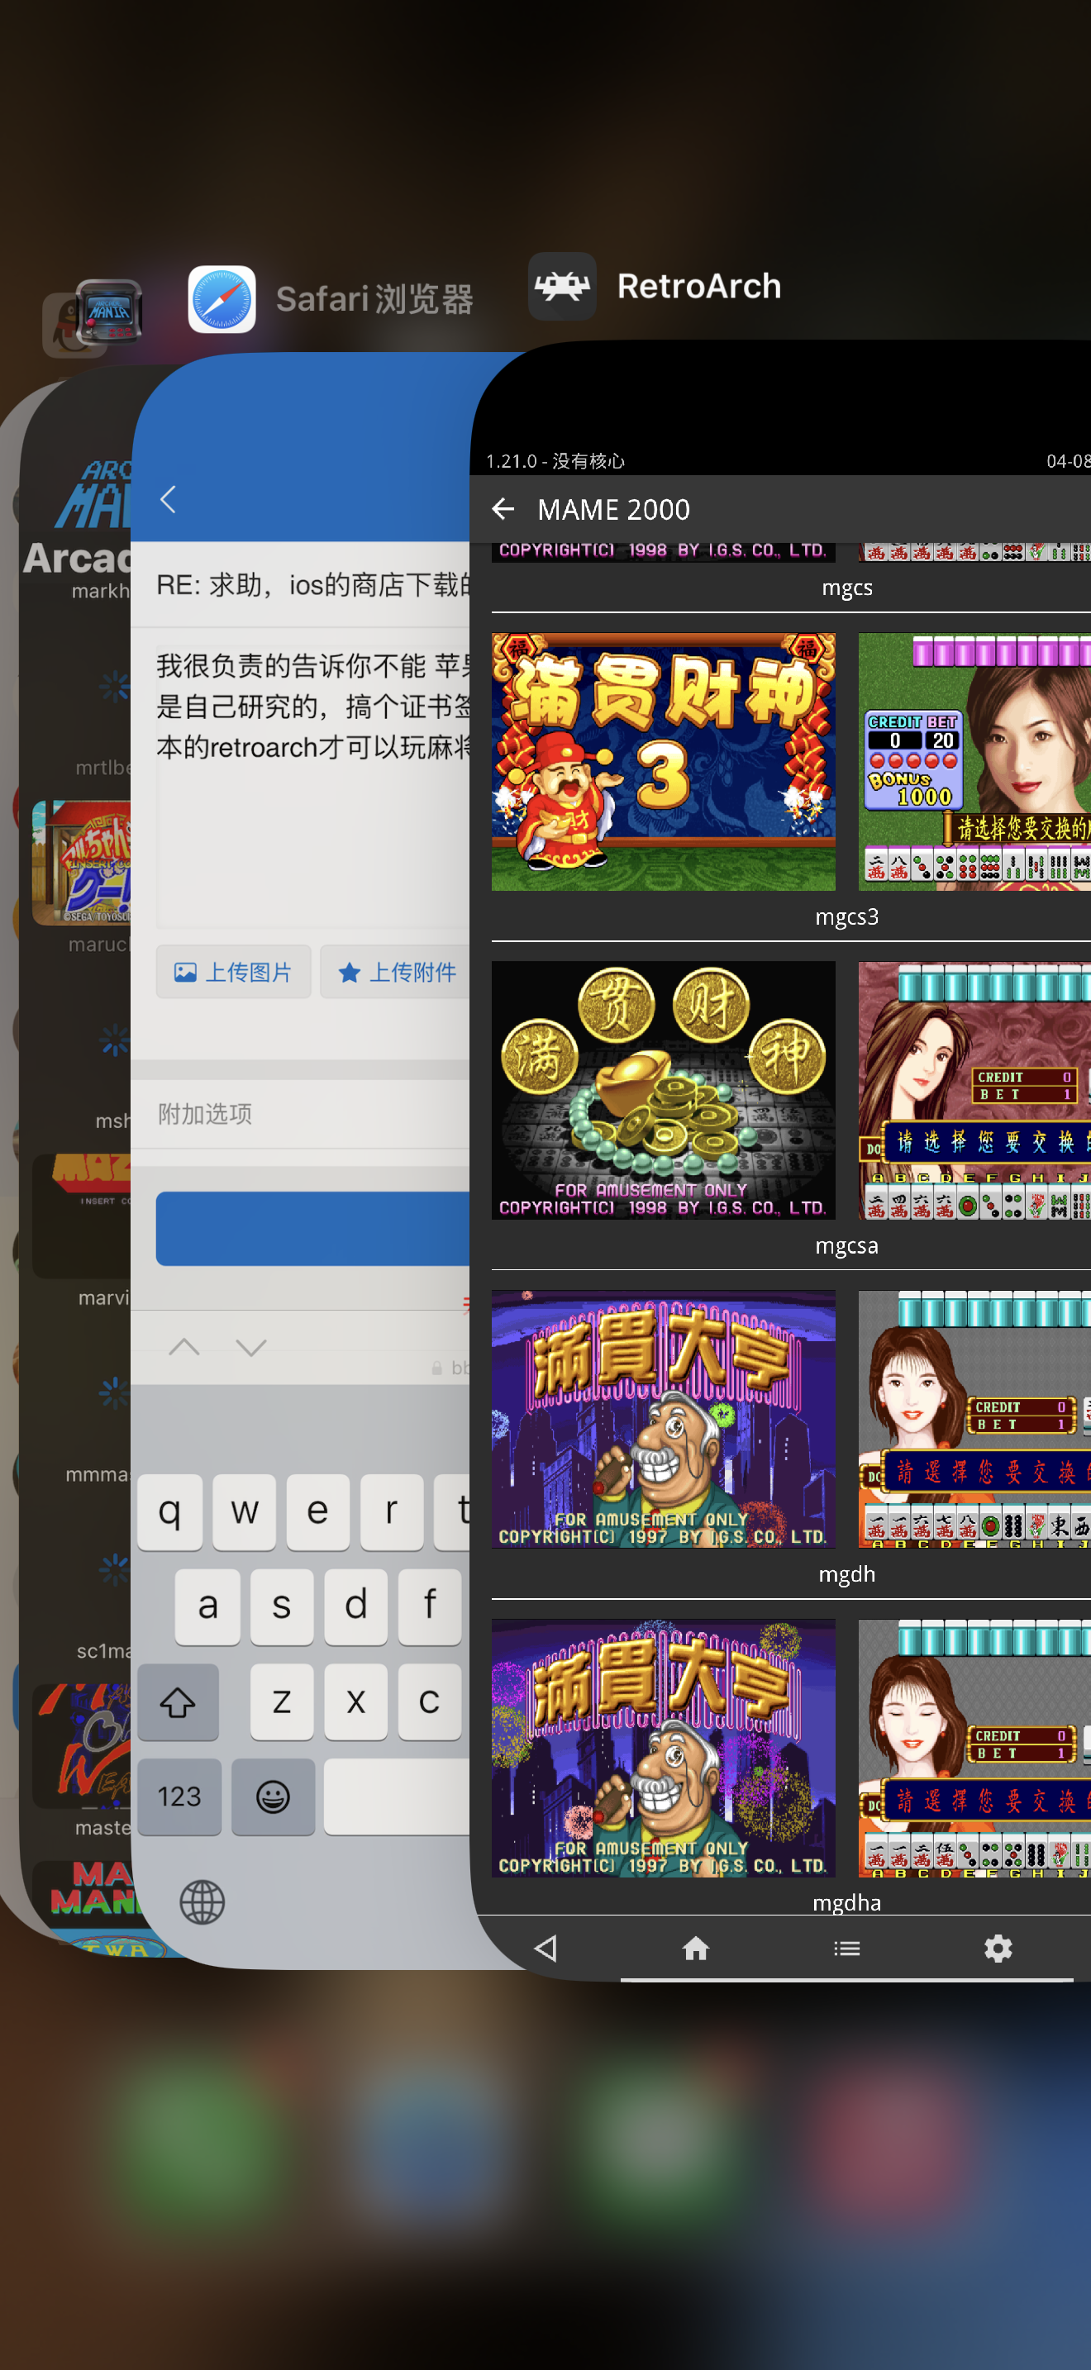Tap the emoji keyboard key
This screenshot has width=1091, height=2370.
272,1797
